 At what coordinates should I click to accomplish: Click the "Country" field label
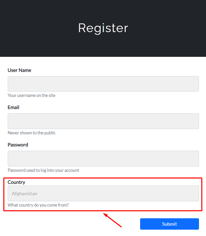point(16,182)
